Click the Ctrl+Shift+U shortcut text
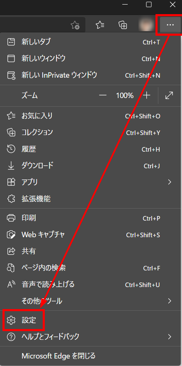This screenshot has width=182, height=366. tap(142, 285)
